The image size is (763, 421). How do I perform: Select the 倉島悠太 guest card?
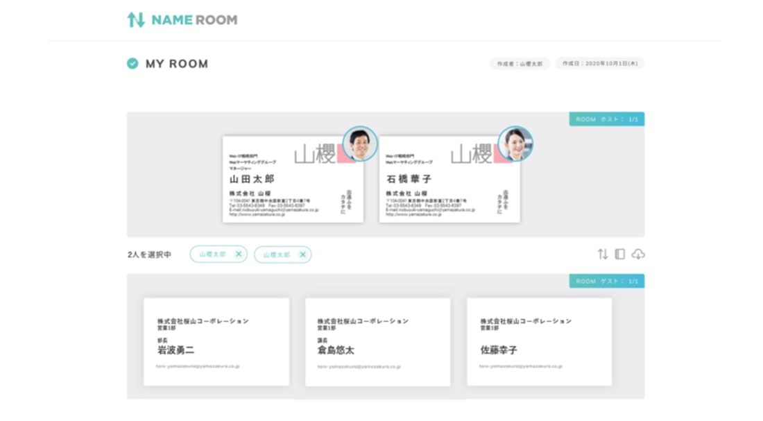pyautogui.click(x=377, y=342)
